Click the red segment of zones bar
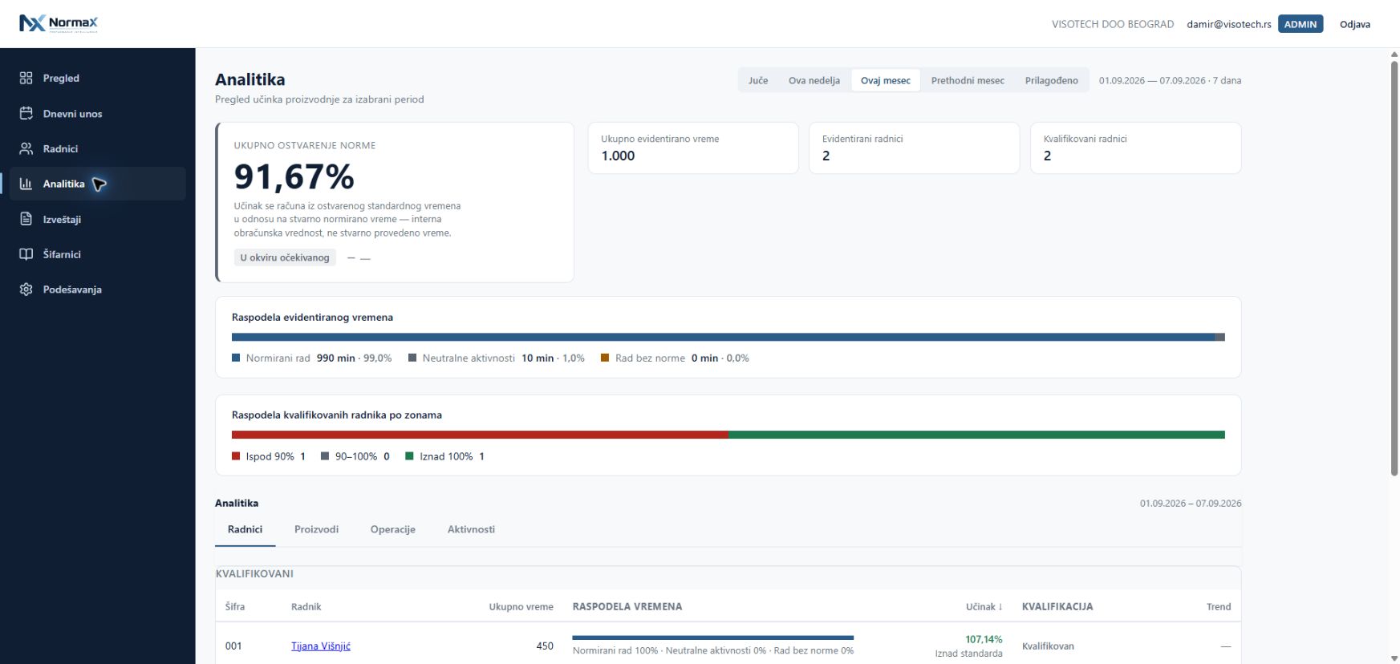 point(480,435)
